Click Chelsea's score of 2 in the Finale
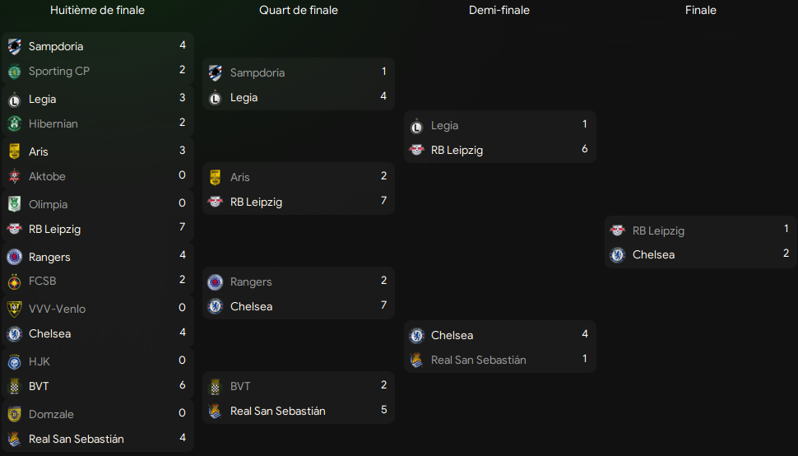The height and width of the screenshot is (456, 798). tap(786, 254)
